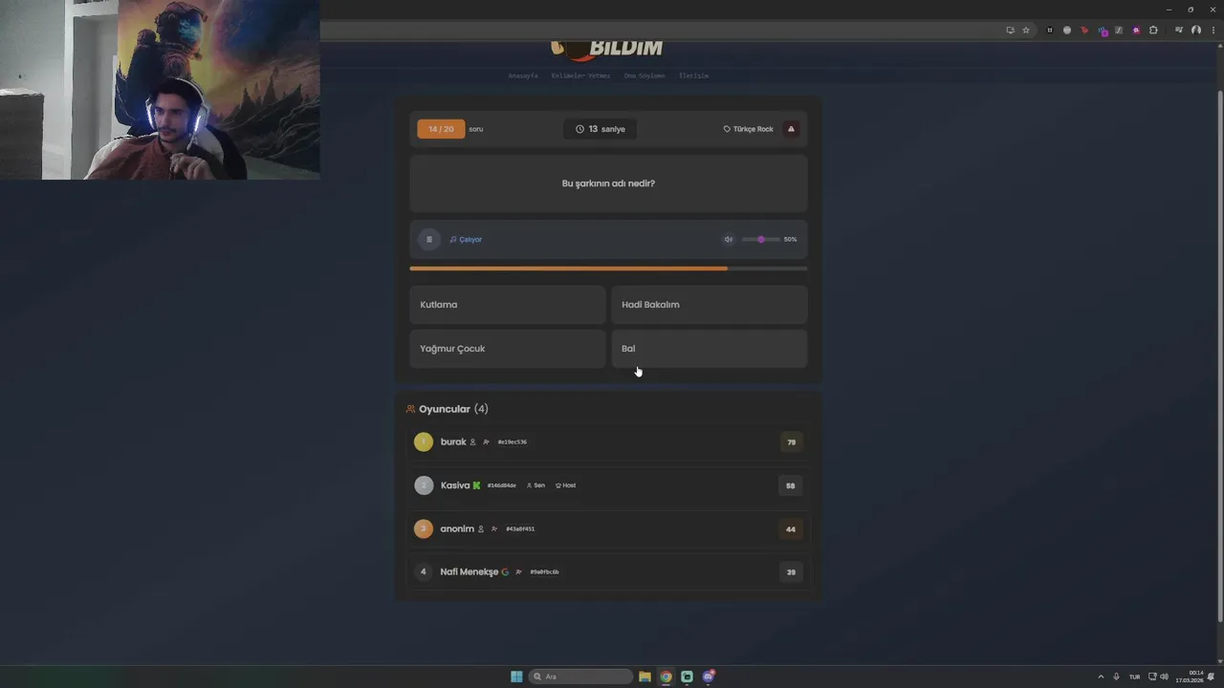Click the 14 / 20 question counter badge
The width and height of the screenshot is (1224, 688).
pos(441,129)
